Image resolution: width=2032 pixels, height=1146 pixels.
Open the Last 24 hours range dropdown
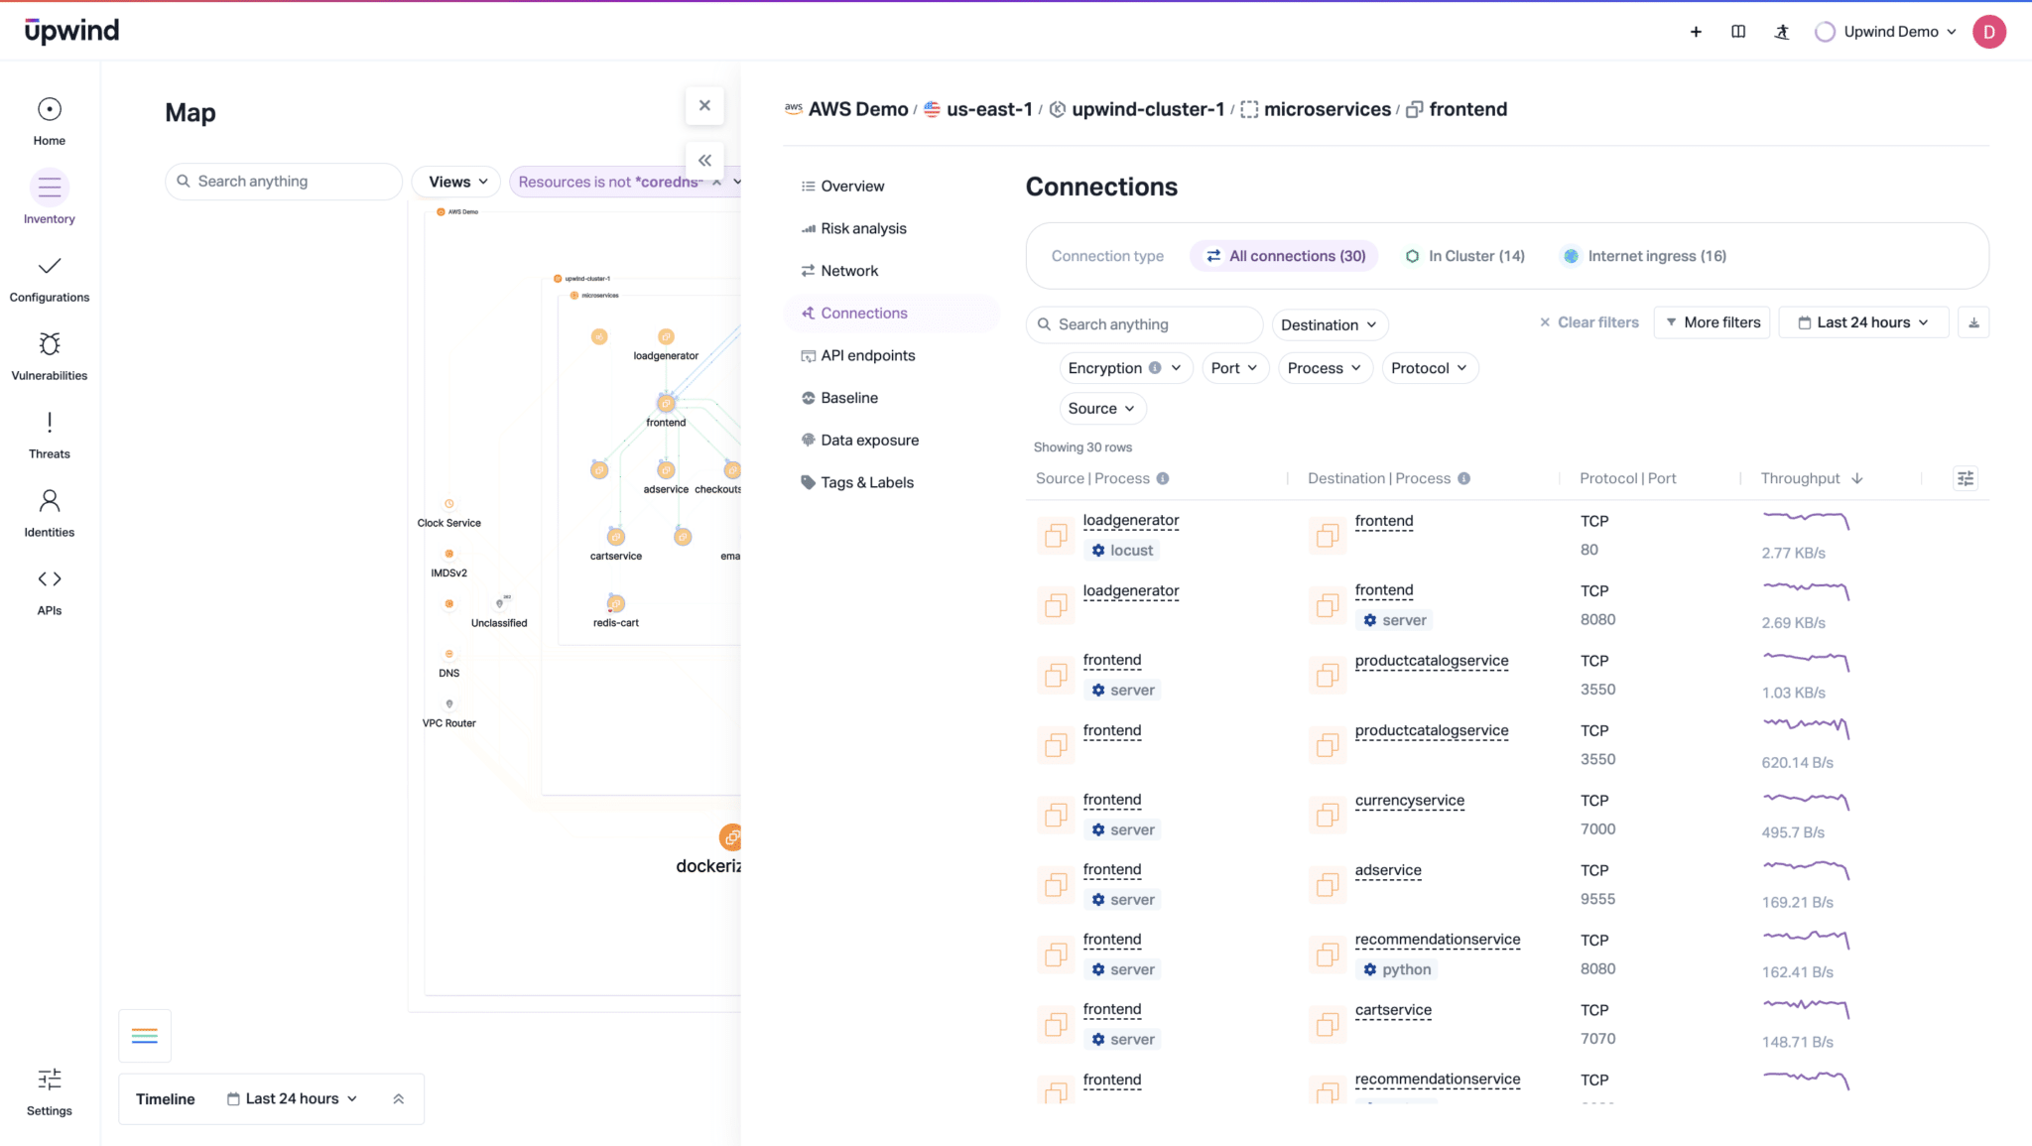coord(1863,322)
